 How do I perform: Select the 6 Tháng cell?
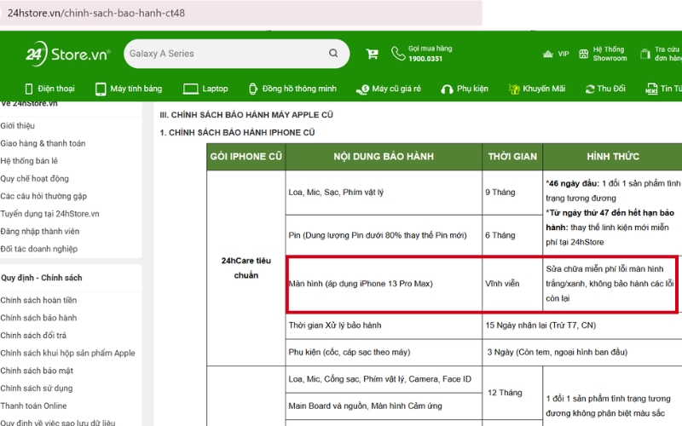point(512,235)
